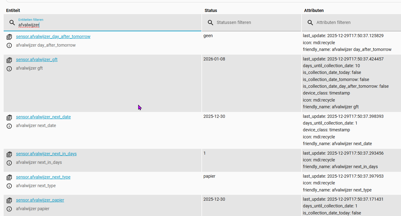Copy entity ID of sensor.afvalwijzer_next_type
The image size is (401, 216).
click(9, 177)
